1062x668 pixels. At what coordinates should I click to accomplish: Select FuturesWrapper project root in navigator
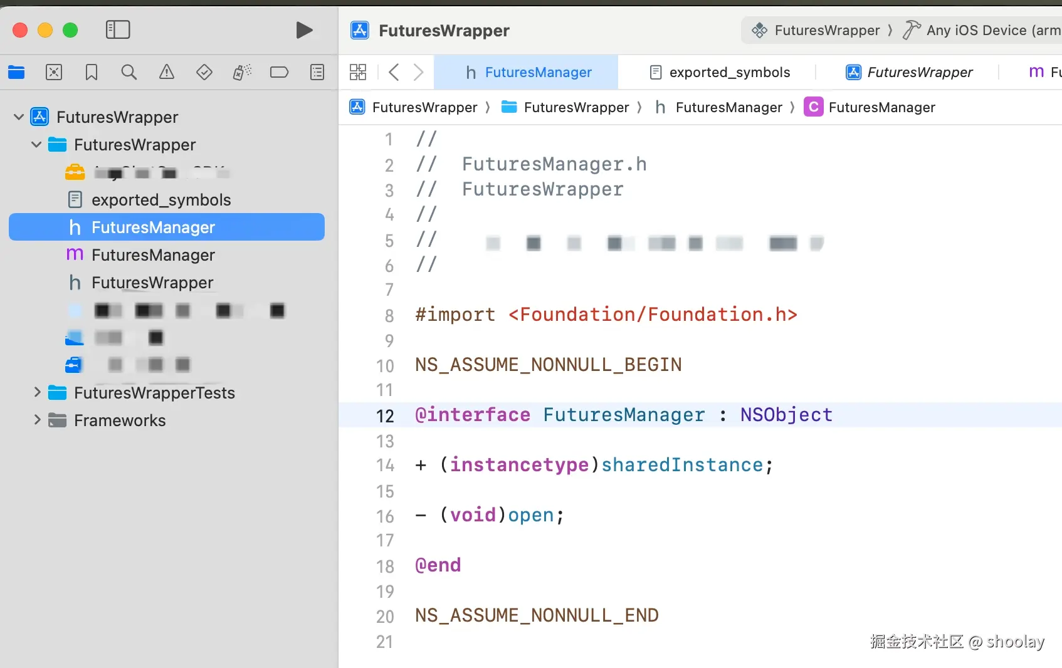click(117, 117)
